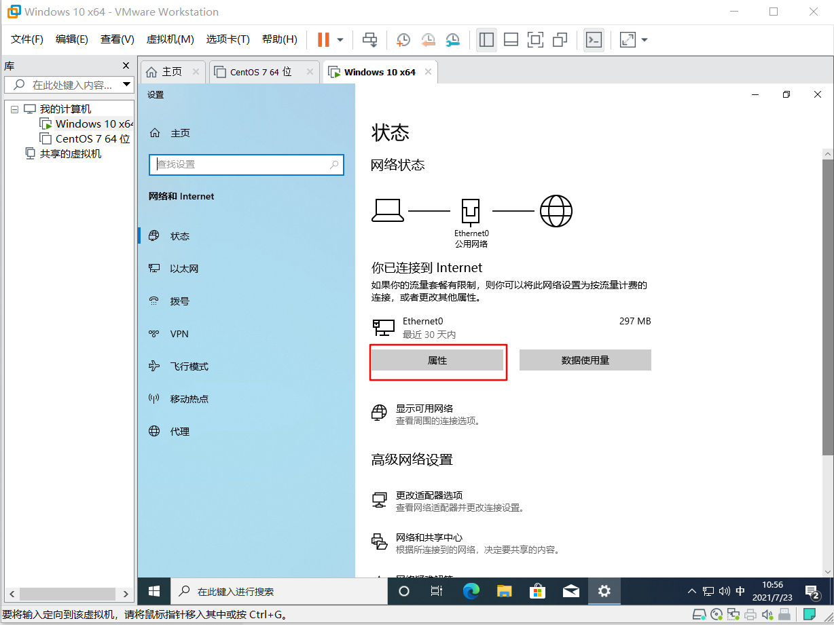The width and height of the screenshot is (834, 625).
Task: Click VMware CD/DVD drive status icon
Action: click(x=716, y=615)
